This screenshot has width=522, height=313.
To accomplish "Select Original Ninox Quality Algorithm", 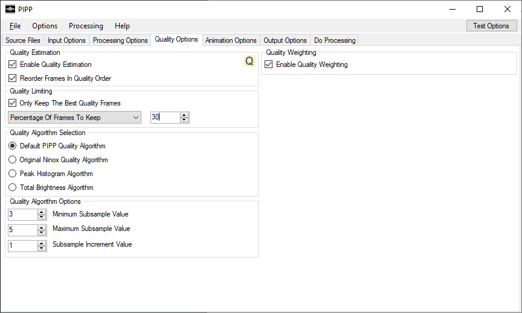I will 12,160.
